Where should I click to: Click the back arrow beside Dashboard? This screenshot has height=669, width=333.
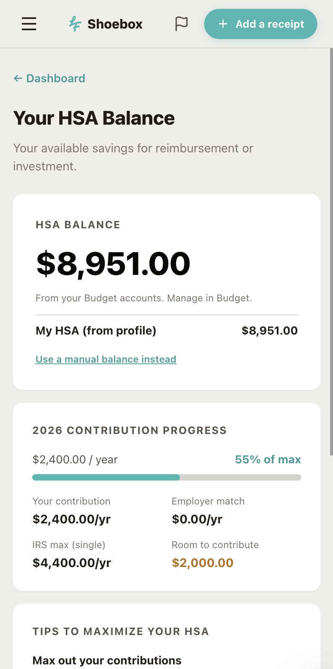click(18, 78)
